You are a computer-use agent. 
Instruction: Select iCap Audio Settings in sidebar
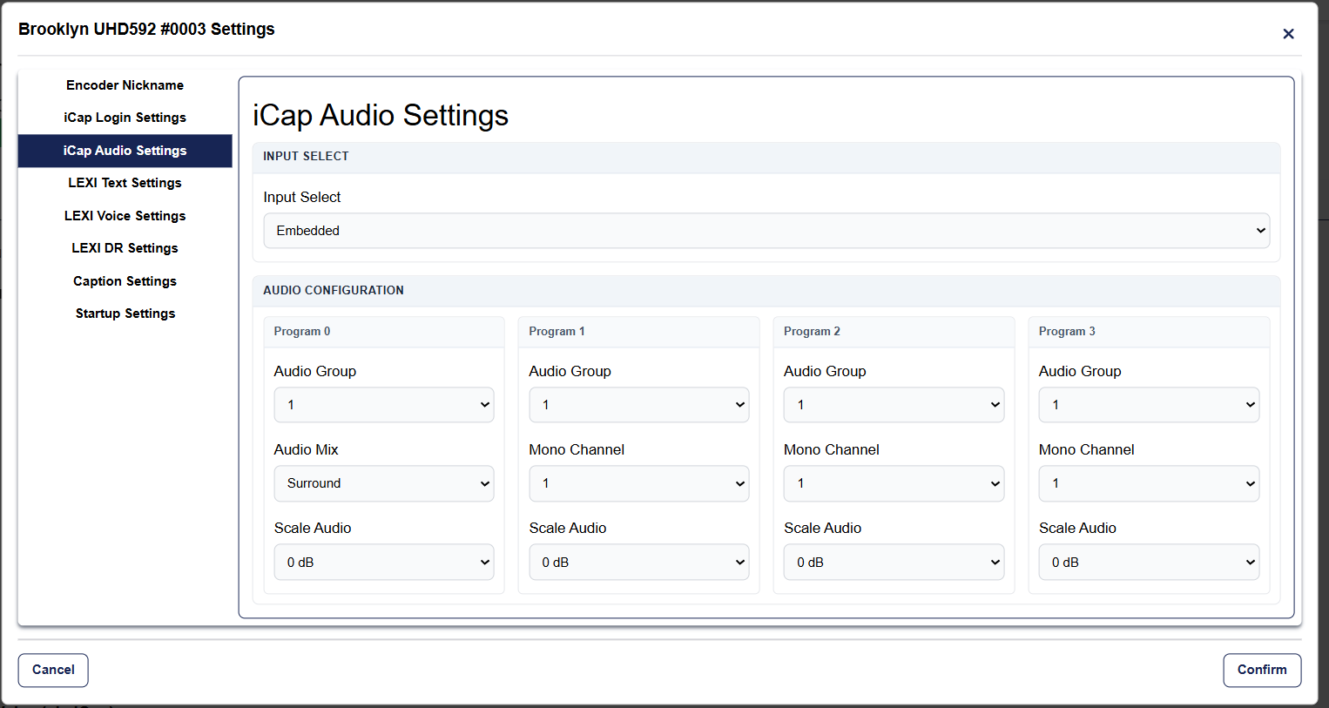(x=125, y=151)
